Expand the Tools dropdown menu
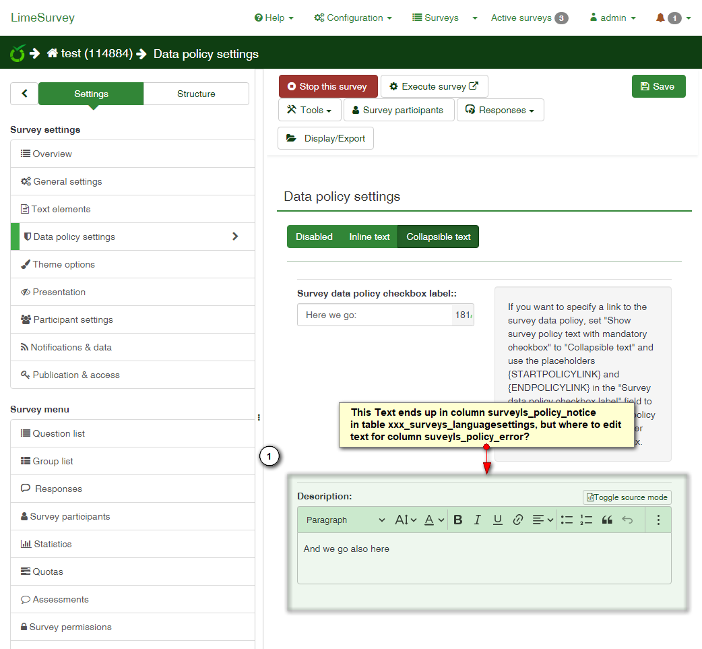Viewport: 702px width, 649px height. point(309,110)
